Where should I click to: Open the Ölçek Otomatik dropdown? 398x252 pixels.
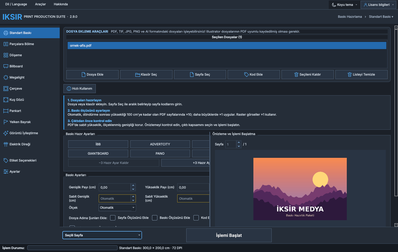[117, 208]
